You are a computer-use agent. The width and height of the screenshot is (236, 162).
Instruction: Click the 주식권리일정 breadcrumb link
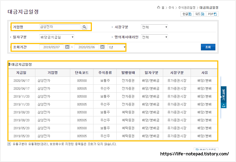[187, 8]
